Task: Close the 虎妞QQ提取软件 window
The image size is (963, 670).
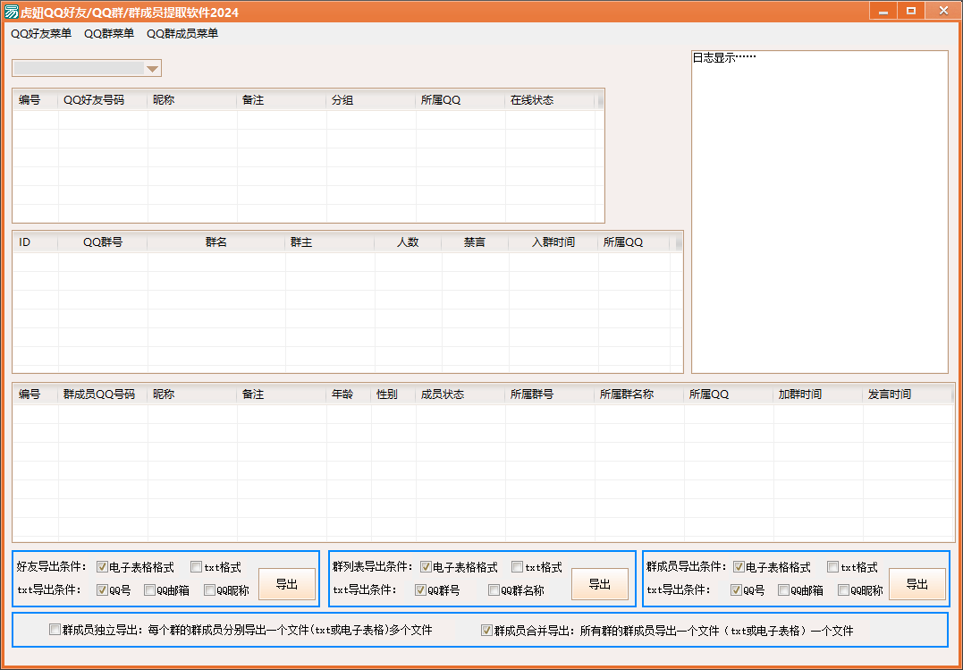Action: [943, 11]
